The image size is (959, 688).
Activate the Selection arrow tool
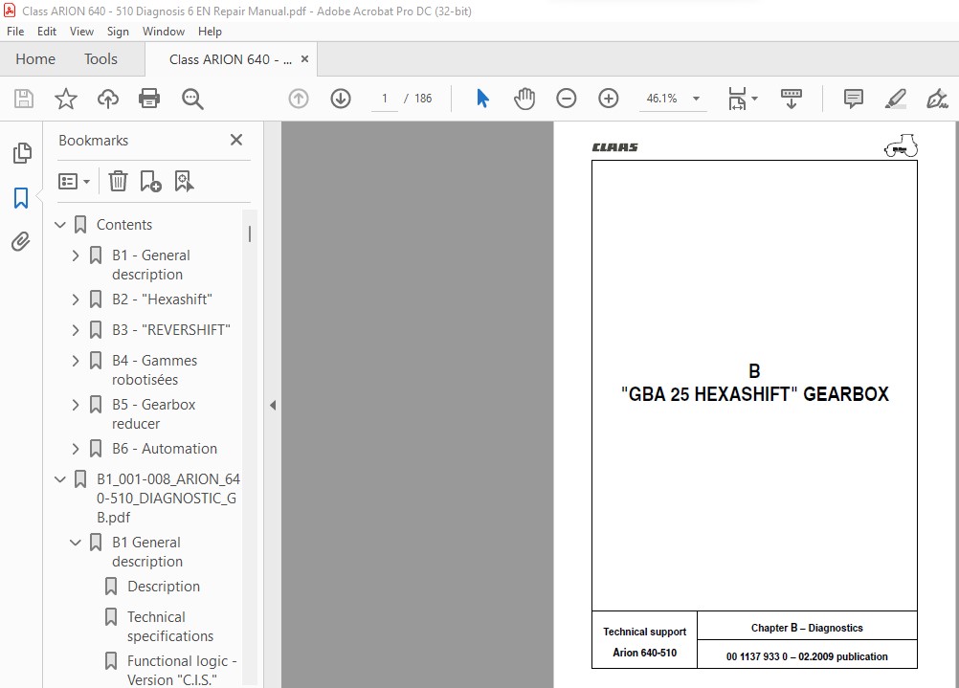tap(482, 99)
